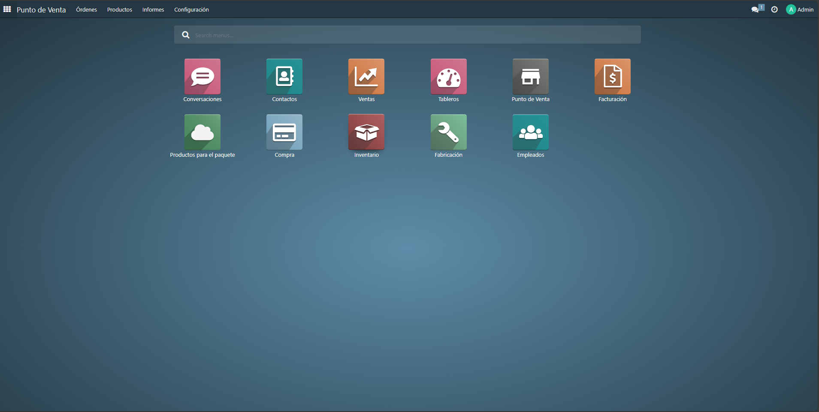
Task: Open the Conversaciones app
Action: [x=202, y=77]
